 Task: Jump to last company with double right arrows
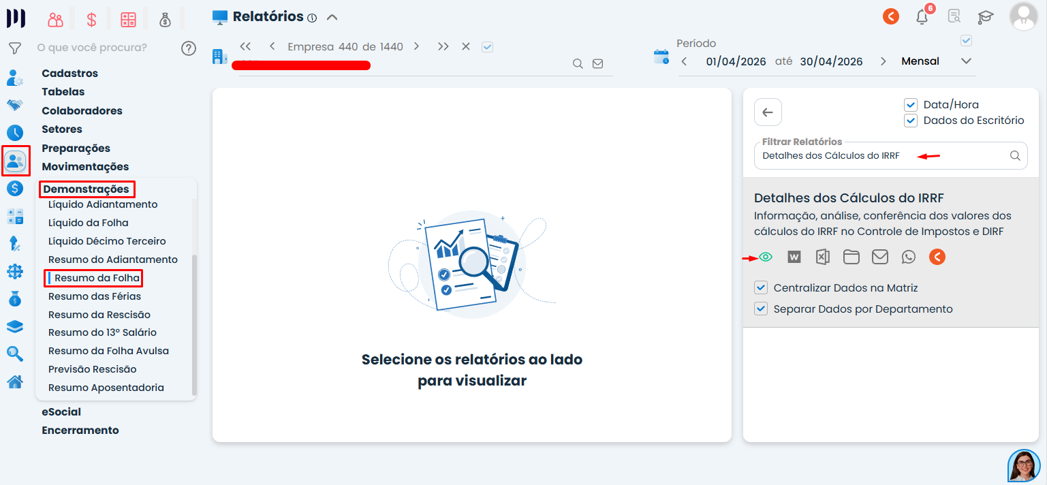point(443,46)
